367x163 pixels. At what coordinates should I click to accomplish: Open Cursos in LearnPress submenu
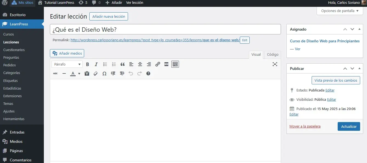click(8, 34)
